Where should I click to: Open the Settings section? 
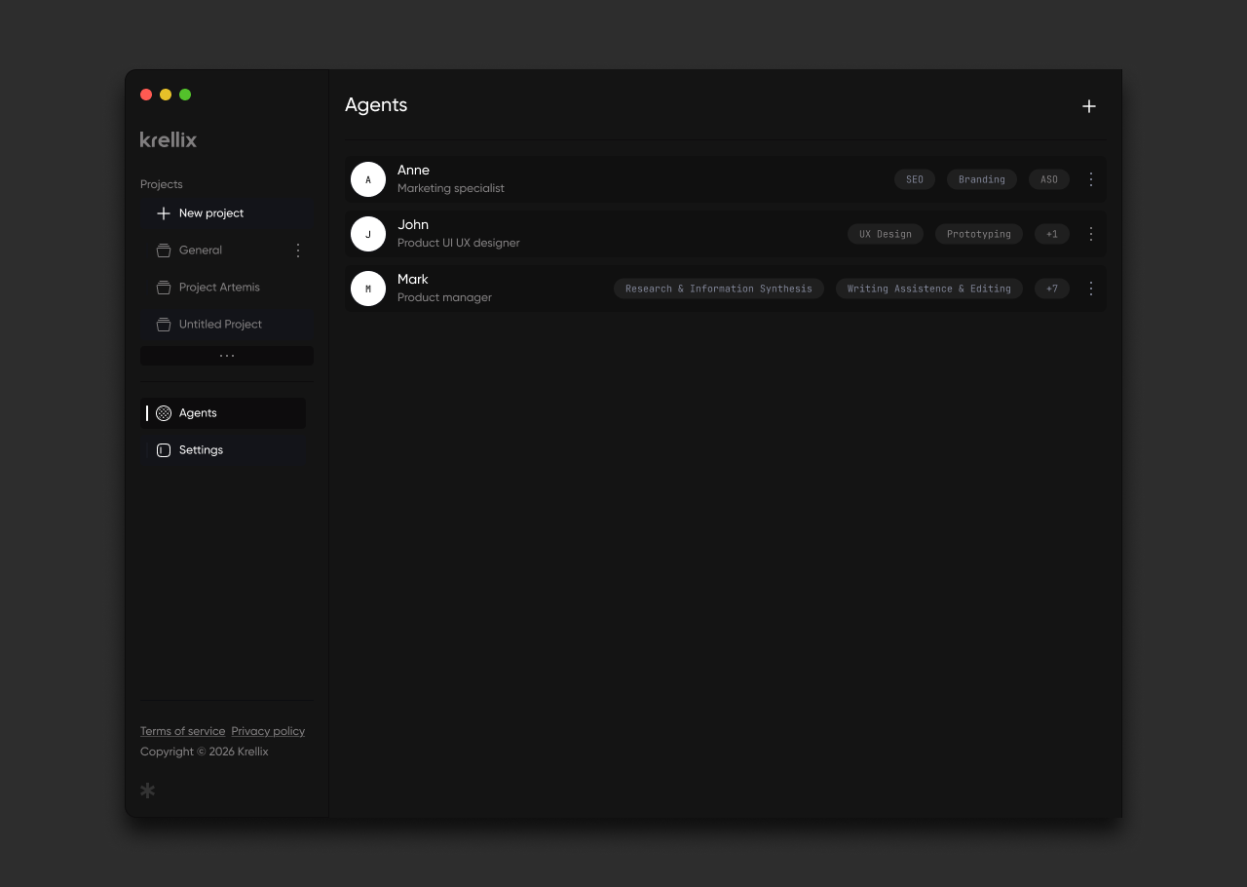click(223, 450)
